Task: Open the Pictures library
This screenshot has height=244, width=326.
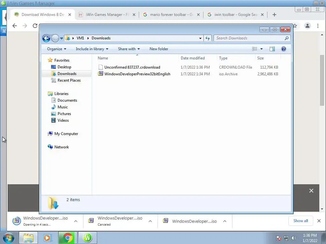Action: pos(64,114)
